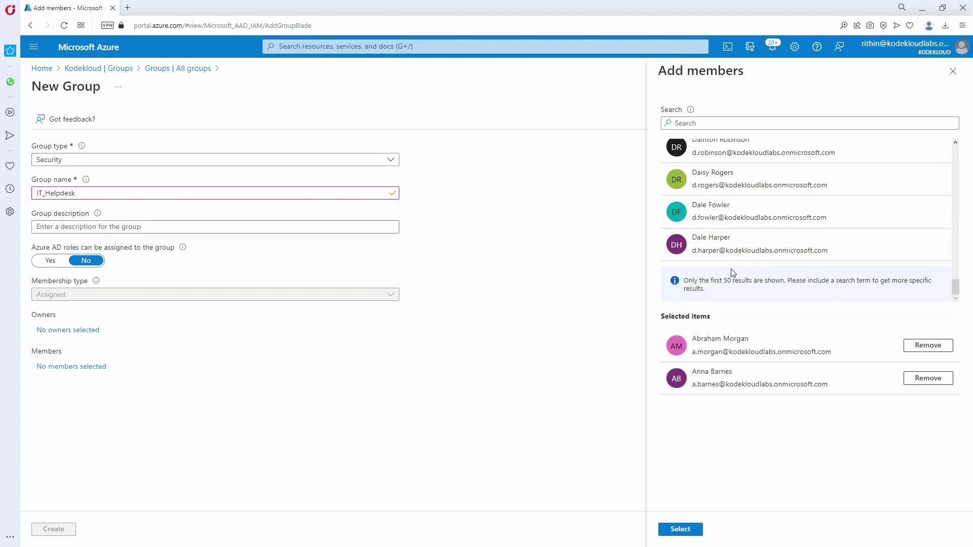Set Azure AD roles toggle to Yes
The width and height of the screenshot is (973, 547).
(x=50, y=260)
